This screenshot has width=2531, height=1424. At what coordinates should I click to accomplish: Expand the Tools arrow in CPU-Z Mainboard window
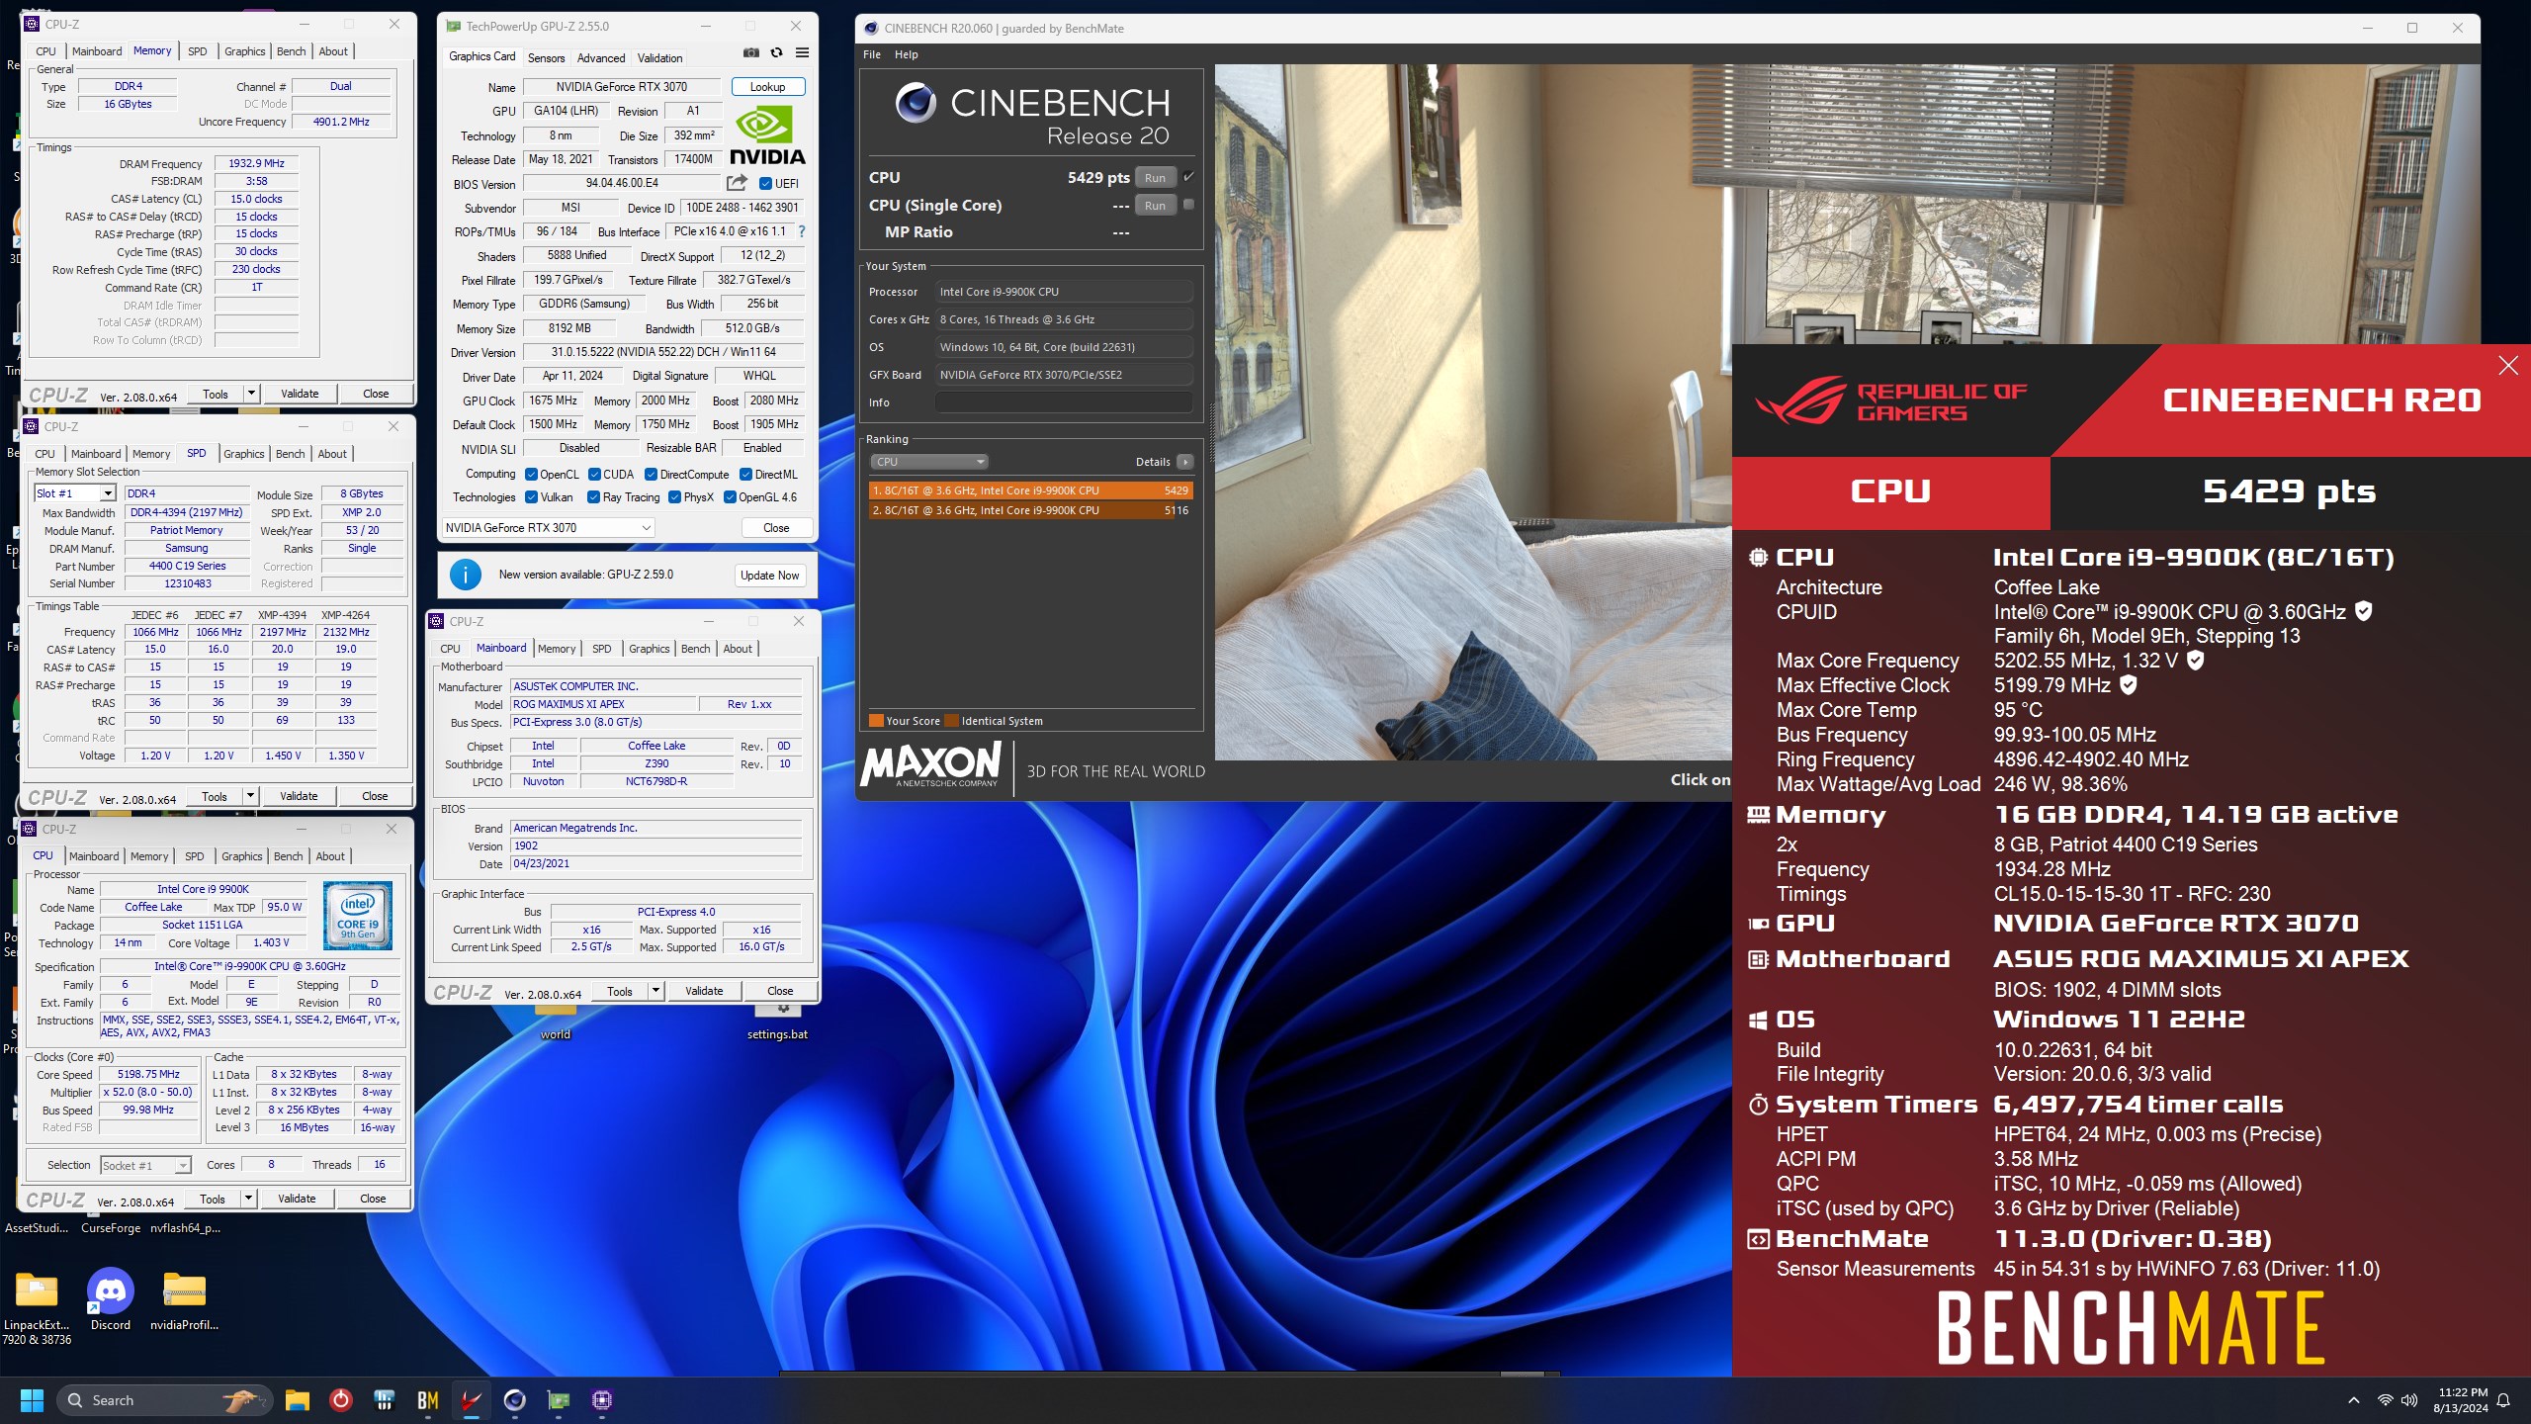[655, 991]
